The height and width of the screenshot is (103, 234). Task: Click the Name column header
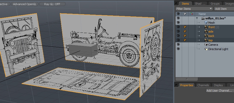tap(202, 14)
